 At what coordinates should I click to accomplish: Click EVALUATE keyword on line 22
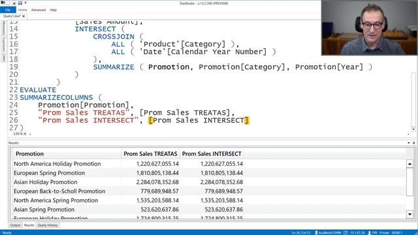pos(38,90)
